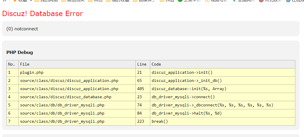The height and width of the screenshot is (137, 304).
Task: Click the discuz_database.php file path cell
Action: (x=66, y=97)
